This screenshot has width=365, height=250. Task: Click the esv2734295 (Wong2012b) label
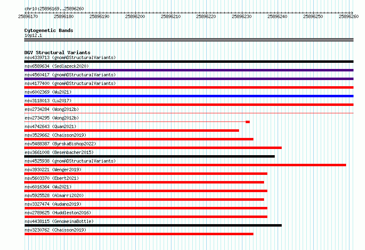[x=52, y=118]
